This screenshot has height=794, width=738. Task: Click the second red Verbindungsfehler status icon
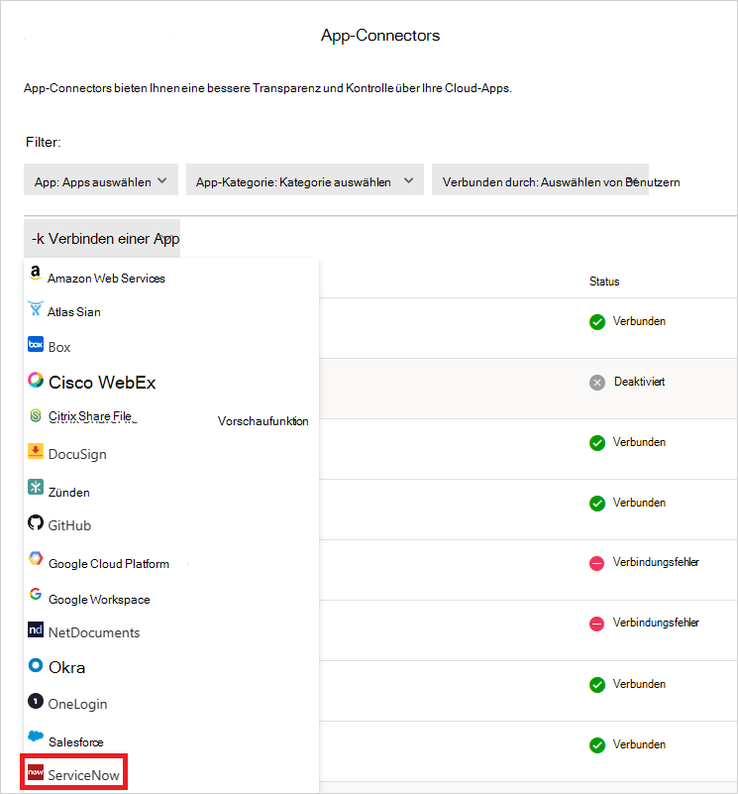[597, 624]
